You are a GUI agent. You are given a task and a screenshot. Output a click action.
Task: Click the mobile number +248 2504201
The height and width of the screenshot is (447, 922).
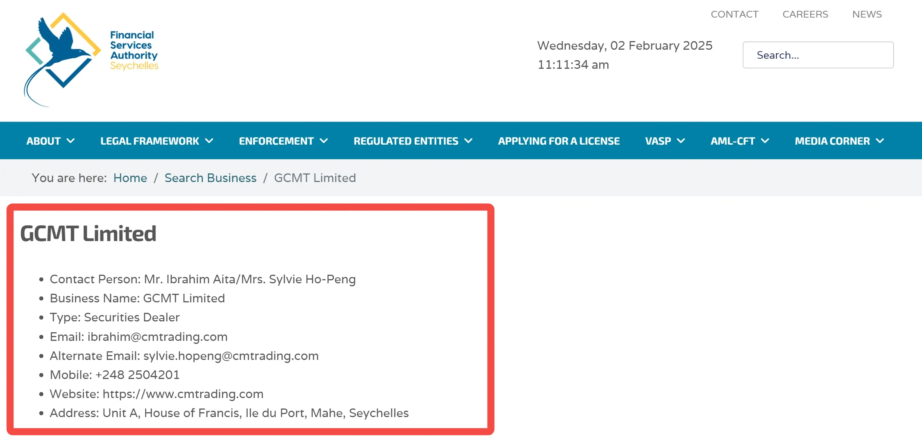[x=137, y=375]
